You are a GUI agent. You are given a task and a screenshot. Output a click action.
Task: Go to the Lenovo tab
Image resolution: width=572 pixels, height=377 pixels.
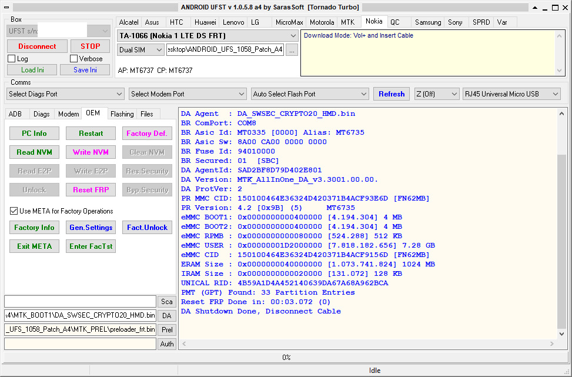pos(233,22)
